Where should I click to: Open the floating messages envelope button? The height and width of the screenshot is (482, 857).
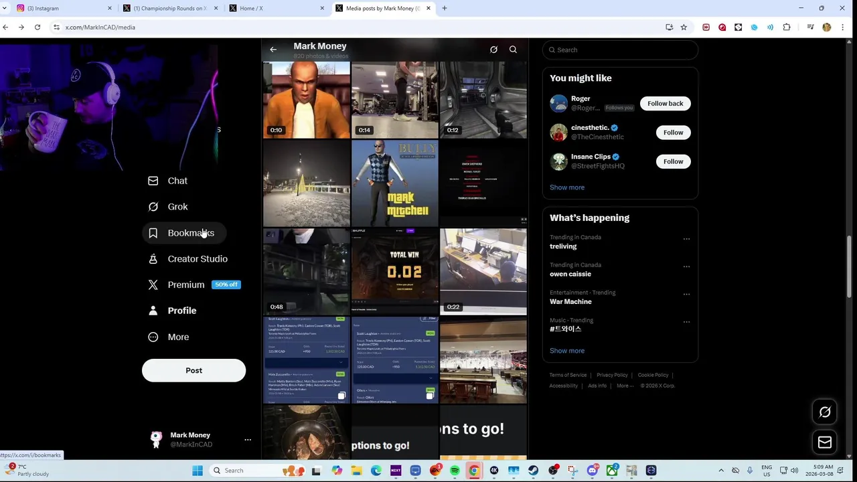[x=825, y=443]
